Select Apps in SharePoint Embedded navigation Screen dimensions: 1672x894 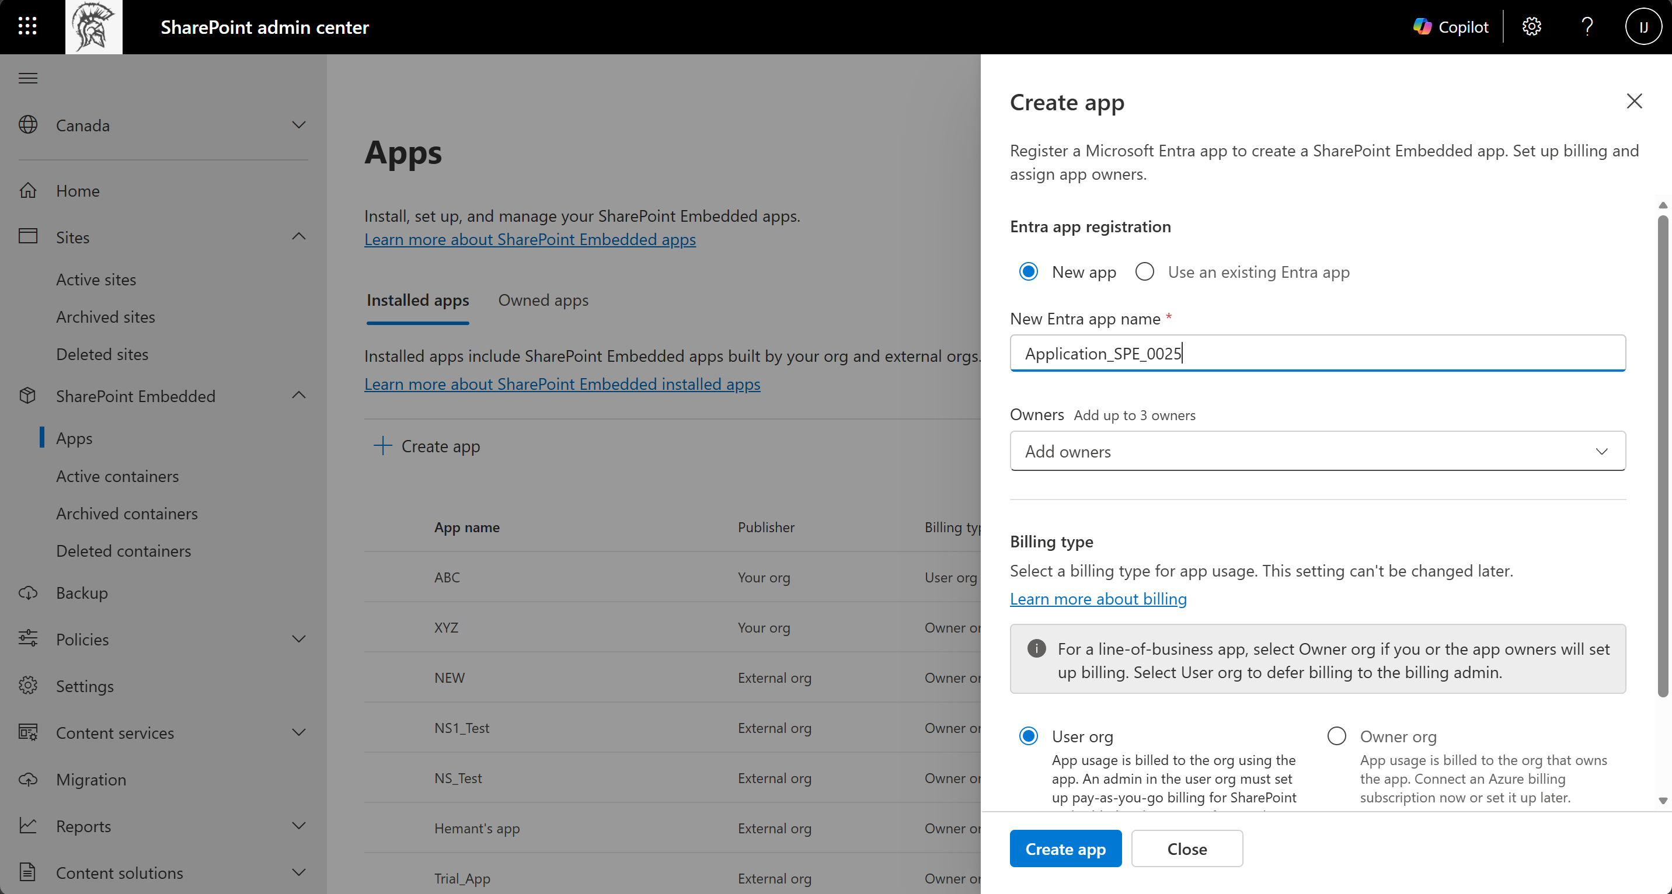[x=74, y=438]
